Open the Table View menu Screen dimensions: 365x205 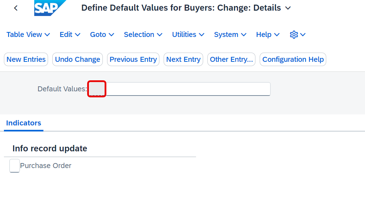click(x=28, y=34)
